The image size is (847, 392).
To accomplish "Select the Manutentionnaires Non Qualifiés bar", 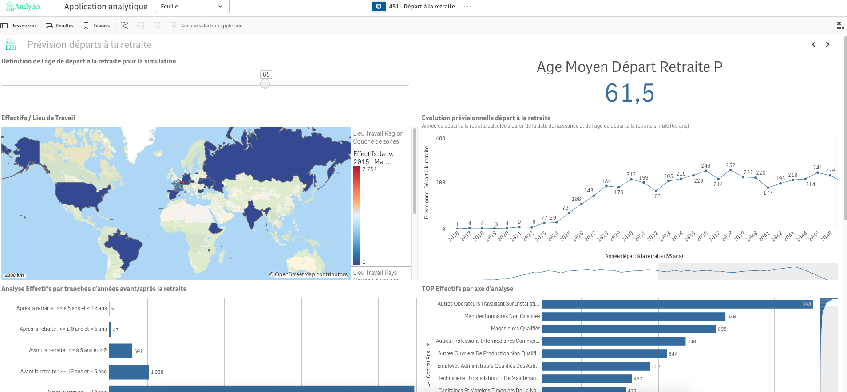I will [633, 317].
